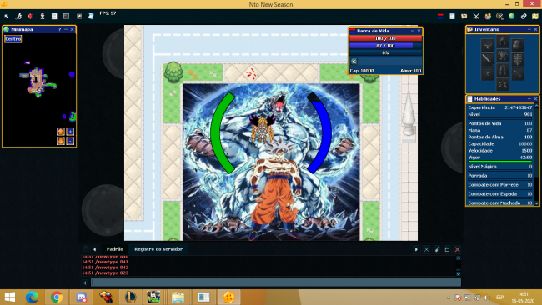542x305 pixels.
Task: Collapse the Inventário panel
Action: click(529, 29)
